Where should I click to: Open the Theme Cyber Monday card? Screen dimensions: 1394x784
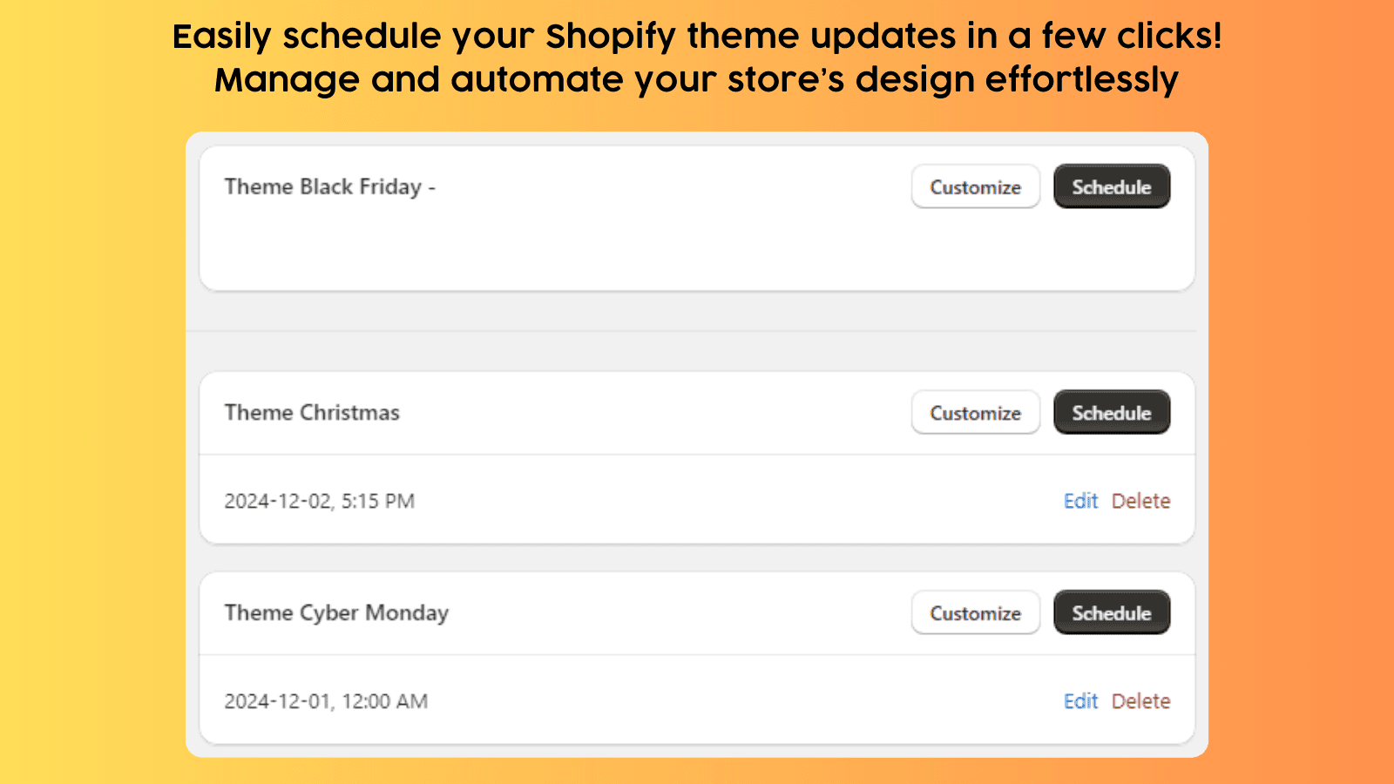610,612
